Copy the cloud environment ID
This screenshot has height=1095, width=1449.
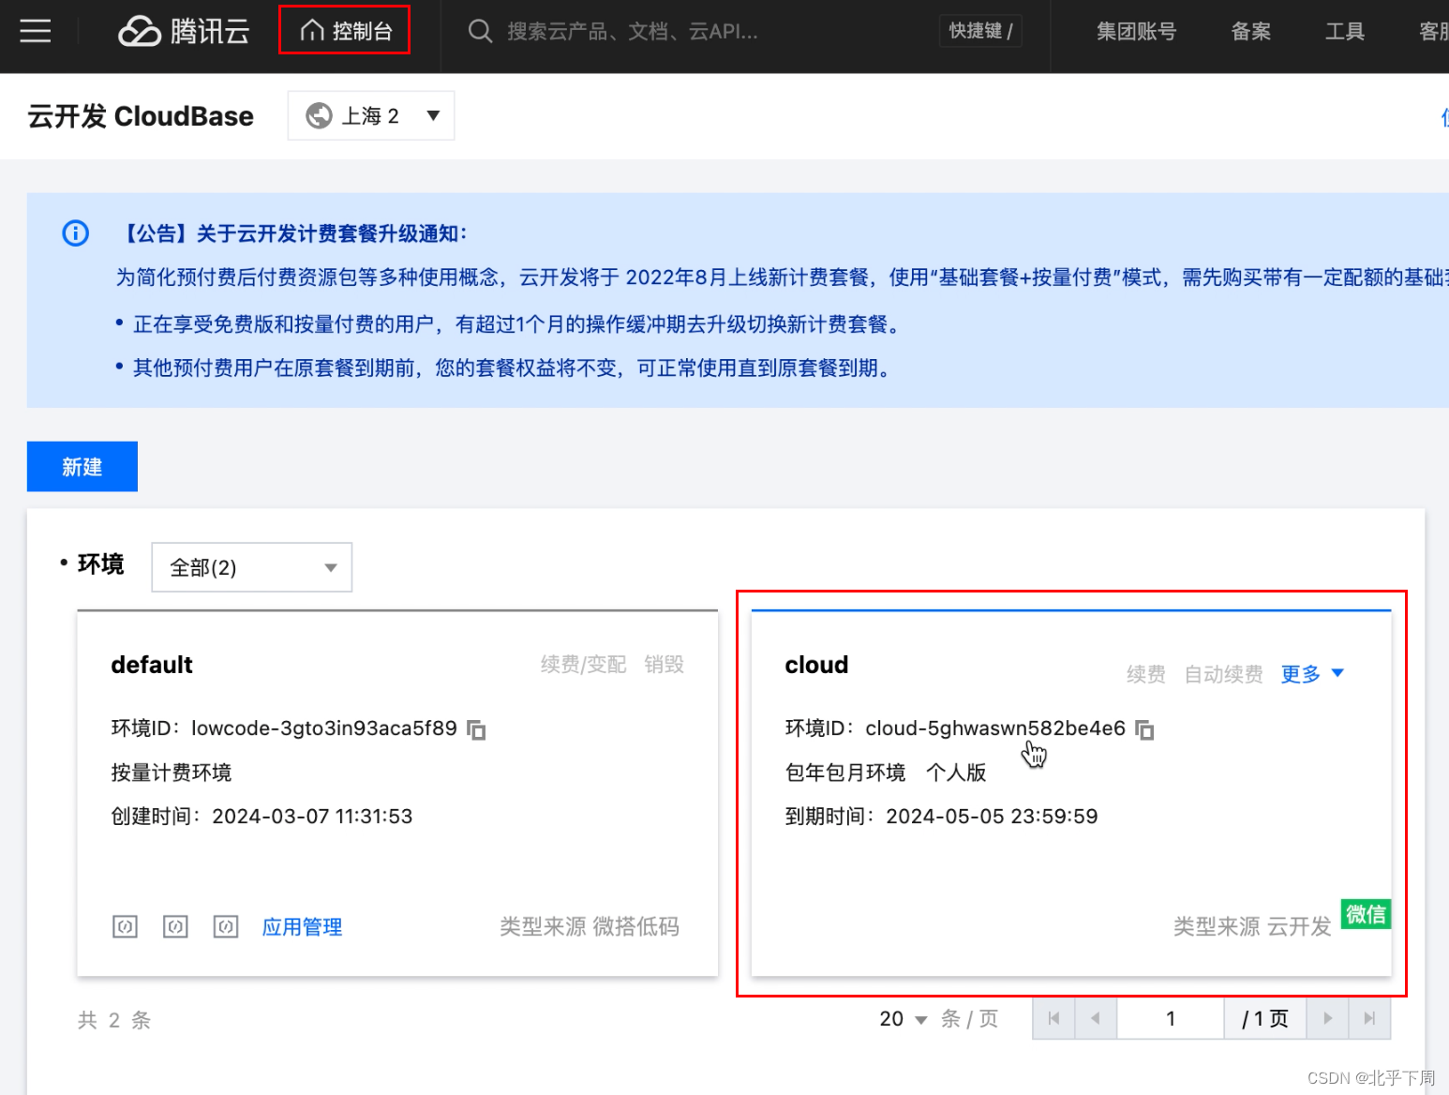[1144, 729]
